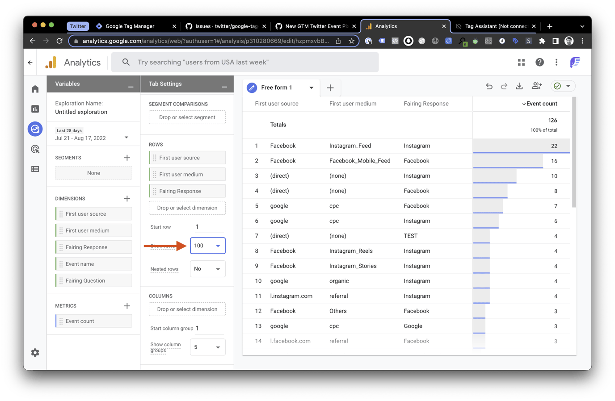
Task: Open the Analytics more options menu
Action: click(x=556, y=63)
